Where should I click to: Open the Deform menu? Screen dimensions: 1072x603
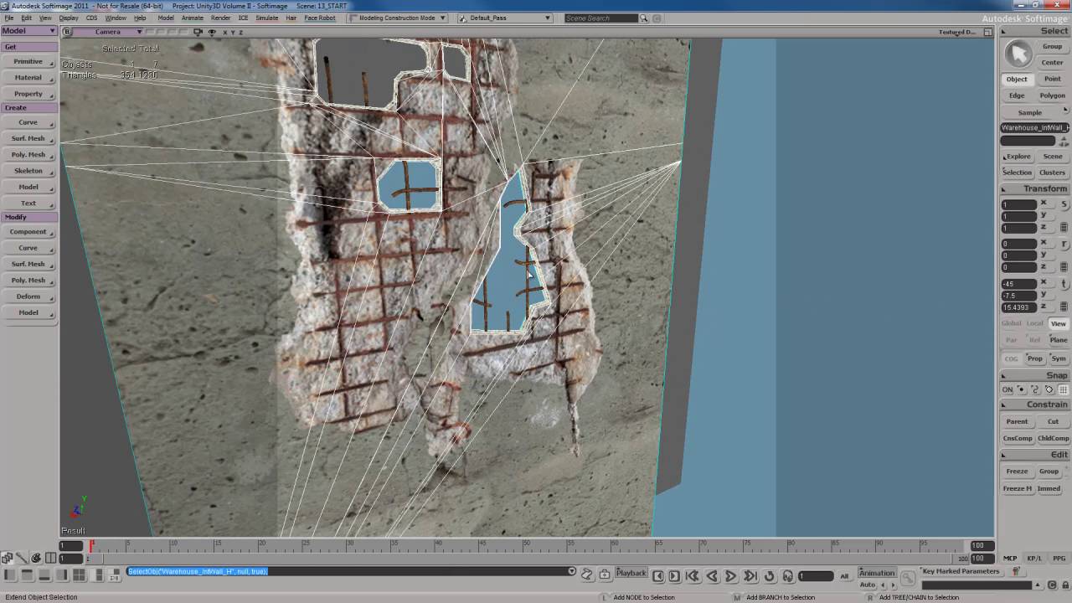pyautogui.click(x=28, y=296)
